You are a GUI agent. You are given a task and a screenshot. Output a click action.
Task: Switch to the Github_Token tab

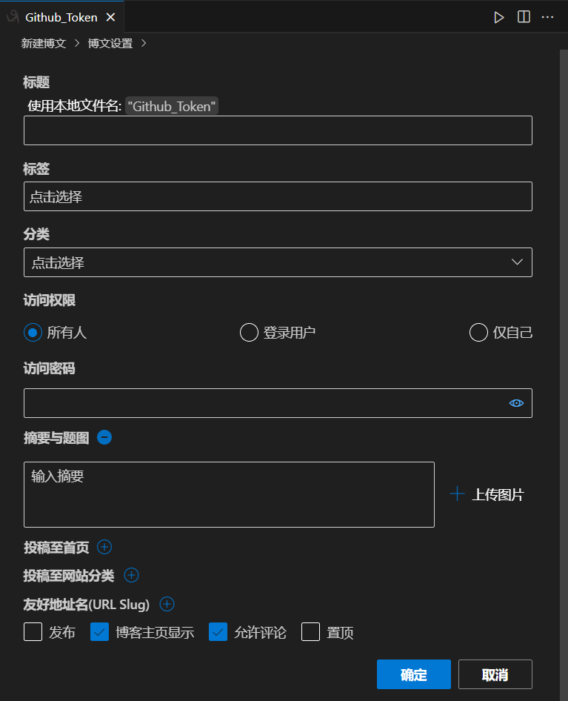(61, 17)
